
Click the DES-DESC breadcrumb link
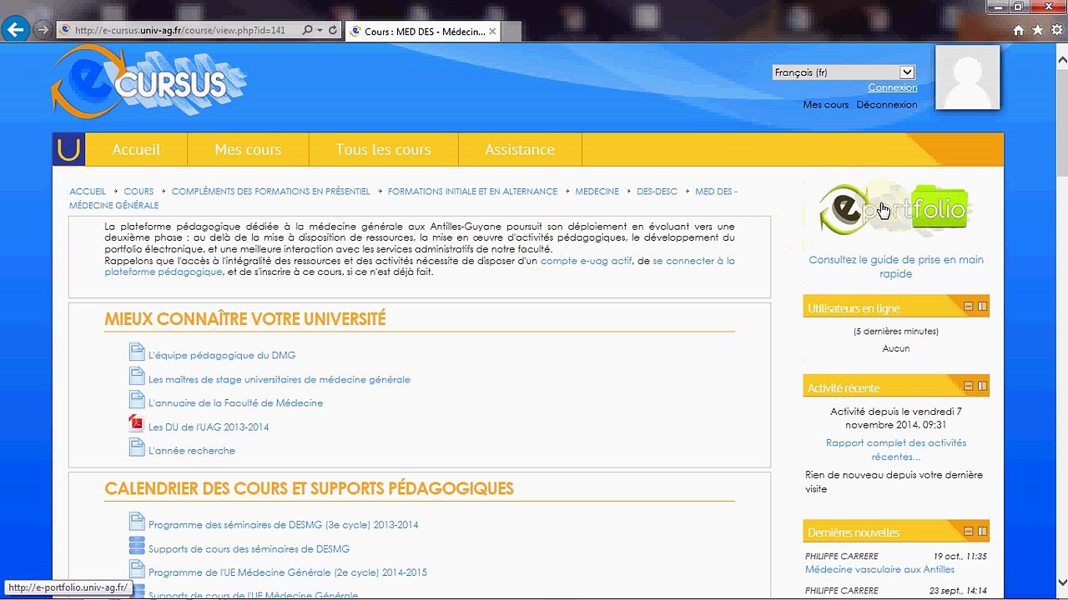657,192
